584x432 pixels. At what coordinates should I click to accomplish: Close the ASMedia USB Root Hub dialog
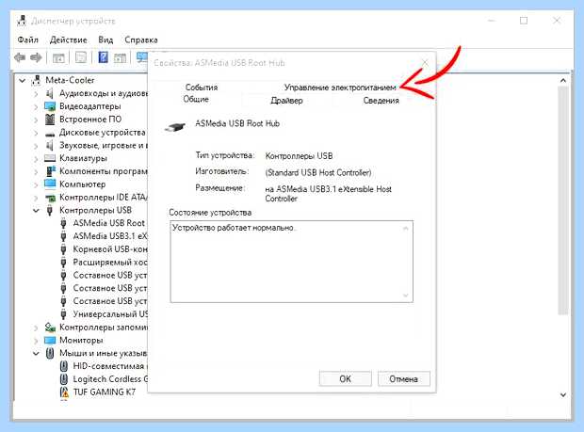point(425,63)
